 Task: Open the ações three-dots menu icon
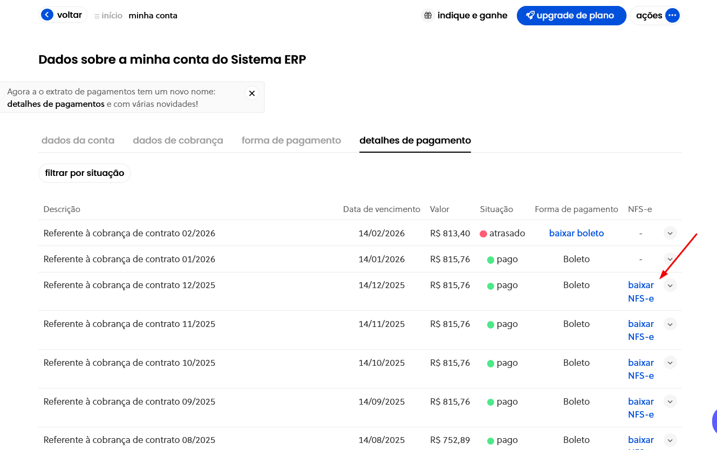(x=672, y=16)
